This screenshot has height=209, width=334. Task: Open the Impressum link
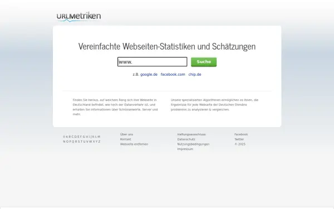(x=185, y=149)
